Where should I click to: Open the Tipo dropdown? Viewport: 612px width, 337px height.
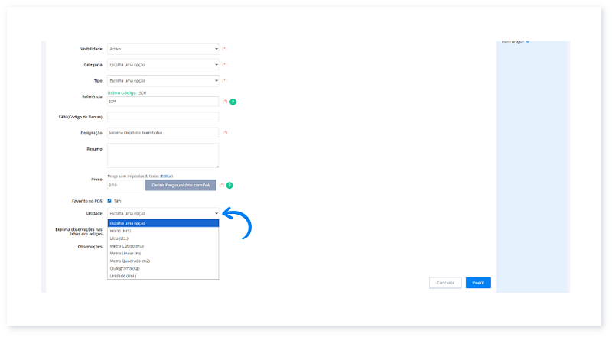163,80
